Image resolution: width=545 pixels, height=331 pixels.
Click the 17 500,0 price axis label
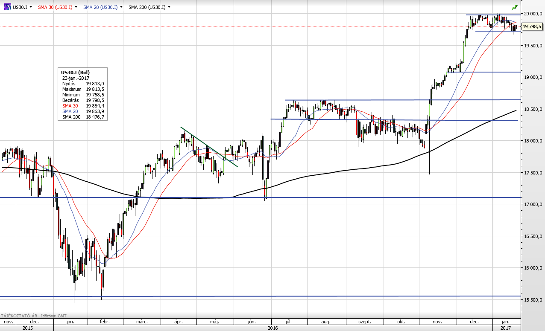pos(534,173)
